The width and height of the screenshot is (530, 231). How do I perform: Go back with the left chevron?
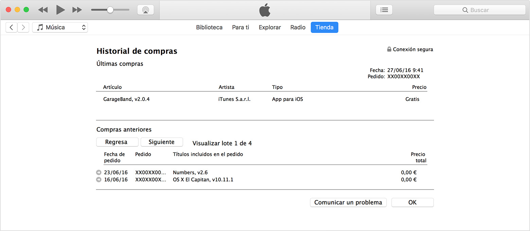(x=12, y=28)
